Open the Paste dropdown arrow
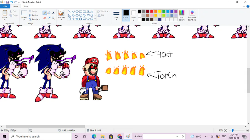The image size is (250, 140). pyautogui.click(x=5, y=20)
